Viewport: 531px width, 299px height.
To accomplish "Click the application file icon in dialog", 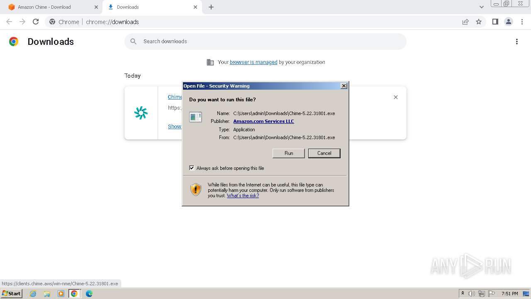I will click(x=195, y=117).
